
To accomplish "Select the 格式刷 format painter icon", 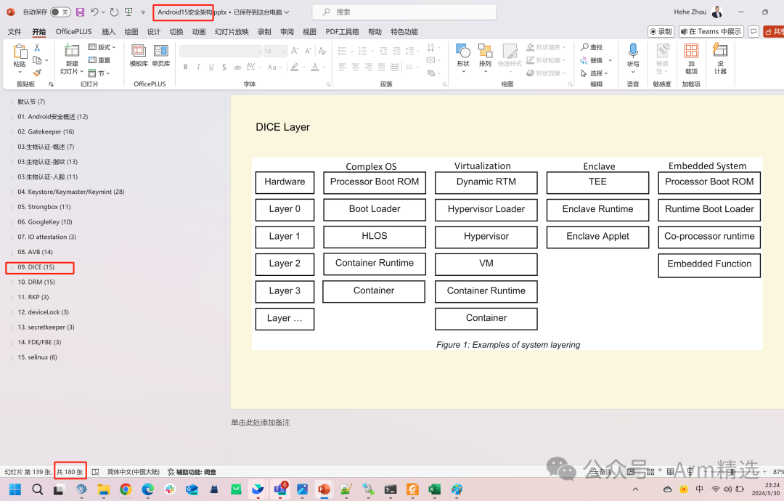I will click(37, 73).
